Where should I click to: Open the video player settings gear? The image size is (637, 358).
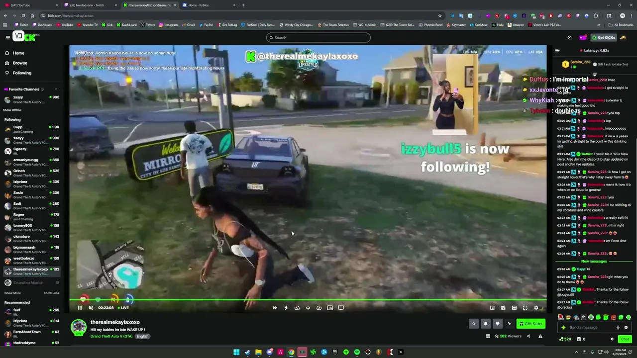pos(536,308)
